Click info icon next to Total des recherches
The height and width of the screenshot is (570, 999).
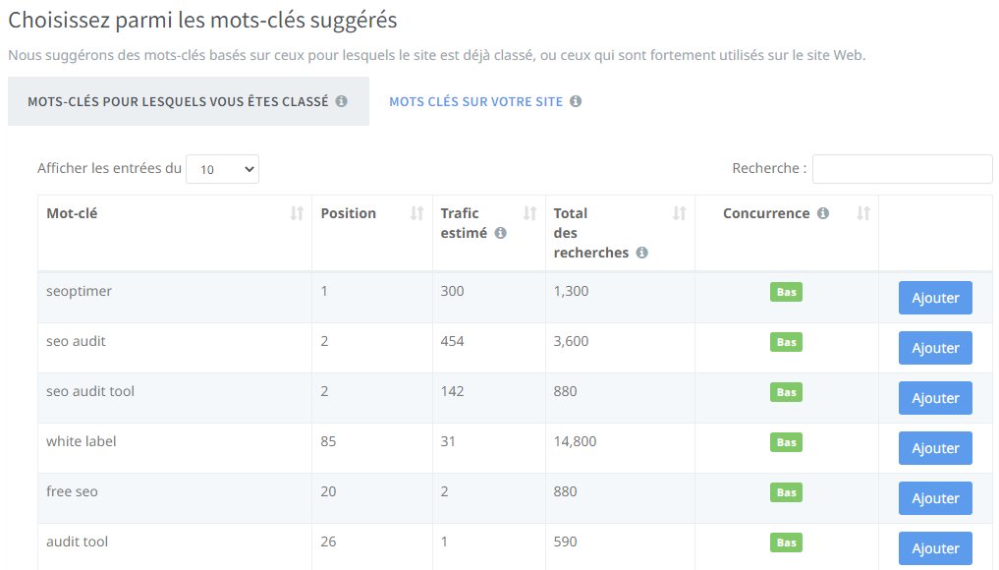pyautogui.click(x=641, y=253)
